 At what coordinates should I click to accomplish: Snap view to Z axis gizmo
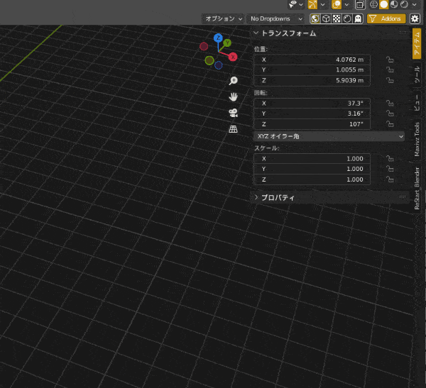pyautogui.click(x=218, y=38)
